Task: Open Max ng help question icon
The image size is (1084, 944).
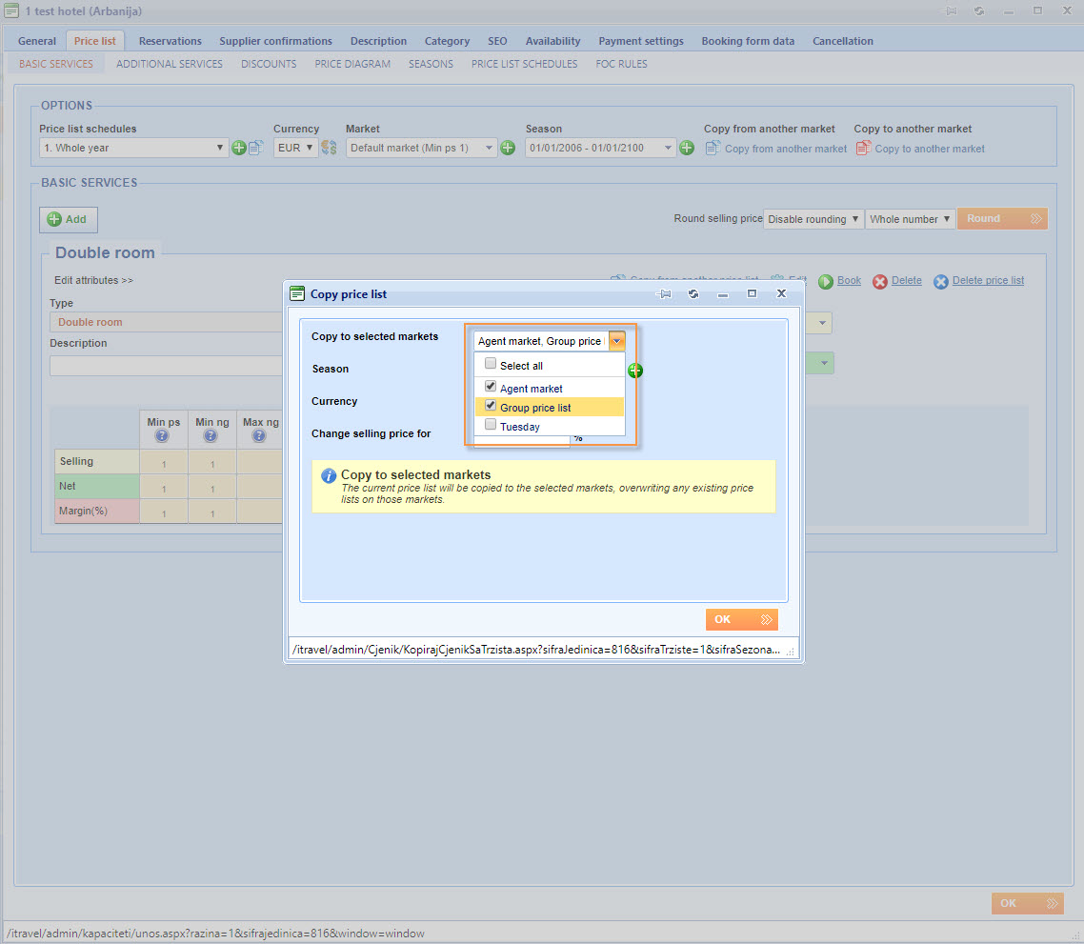Action: pyautogui.click(x=258, y=435)
